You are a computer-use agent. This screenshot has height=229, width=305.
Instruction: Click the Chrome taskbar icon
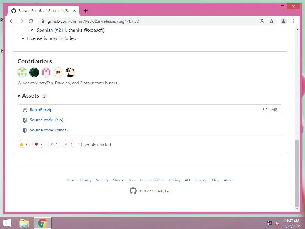pos(42,223)
